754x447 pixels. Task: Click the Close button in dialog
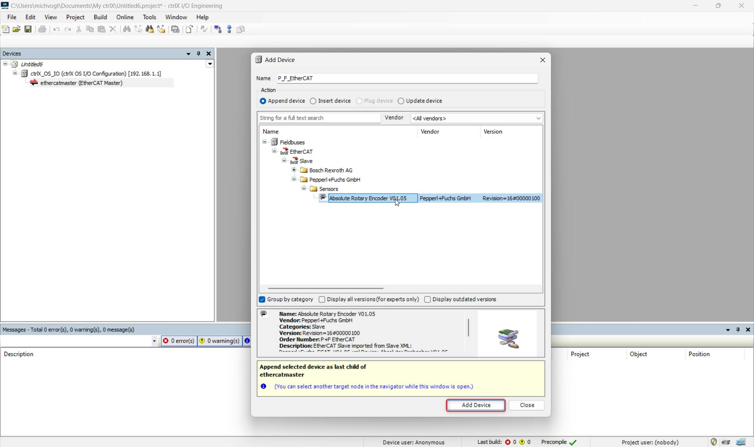(x=526, y=405)
